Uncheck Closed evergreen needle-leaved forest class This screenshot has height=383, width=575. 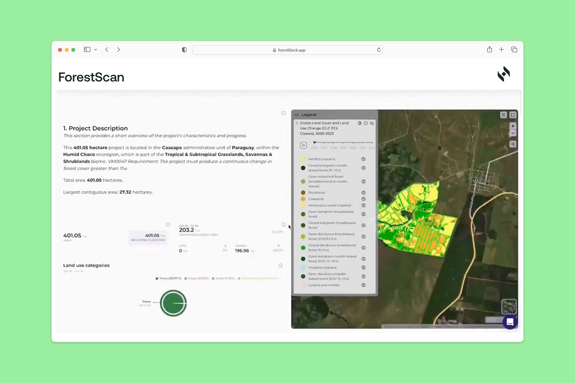pyautogui.click(x=363, y=168)
